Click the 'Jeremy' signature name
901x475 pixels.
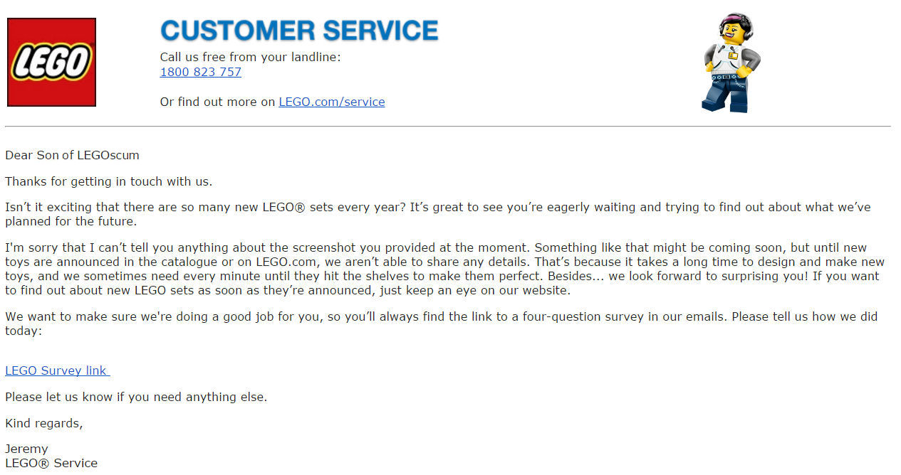(x=26, y=449)
